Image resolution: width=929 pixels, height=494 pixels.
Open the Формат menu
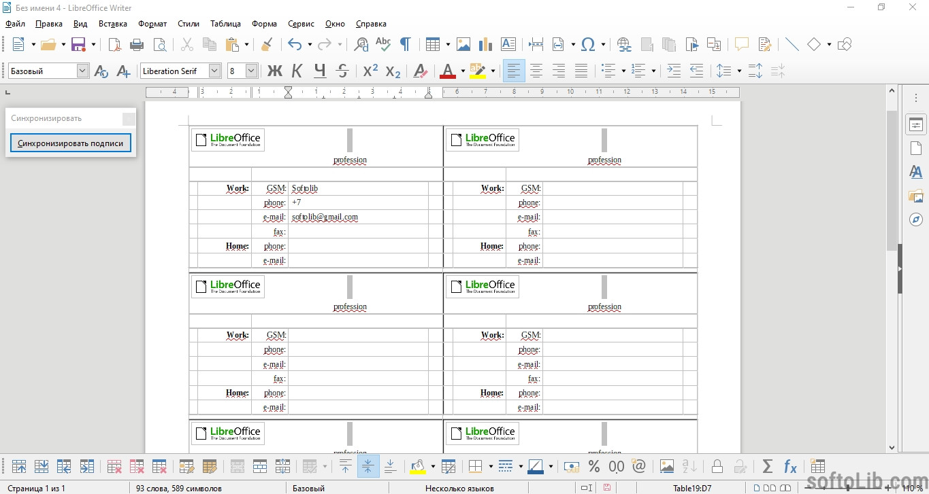pyautogui.click(x=152, y=24)
